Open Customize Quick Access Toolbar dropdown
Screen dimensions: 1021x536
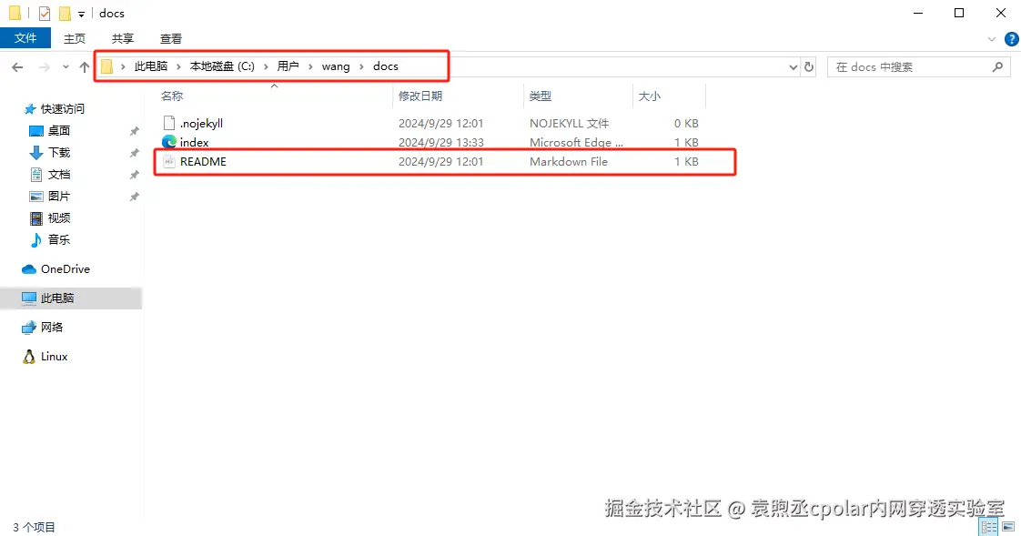coord(81,14)
